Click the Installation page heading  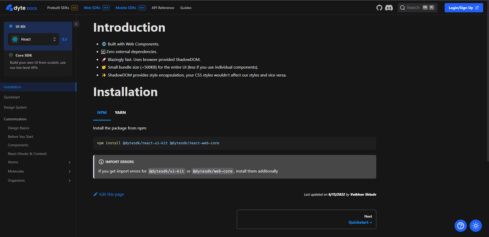[125, 92]
